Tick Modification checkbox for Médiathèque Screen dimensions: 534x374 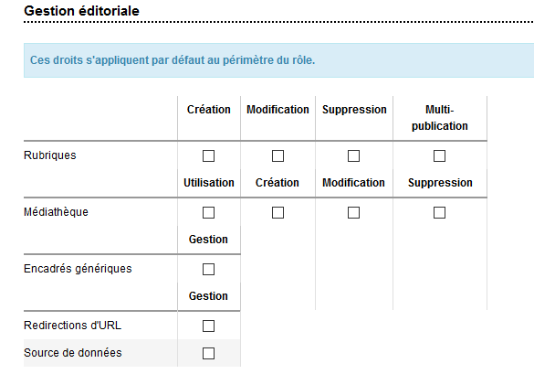pos(353,212)
